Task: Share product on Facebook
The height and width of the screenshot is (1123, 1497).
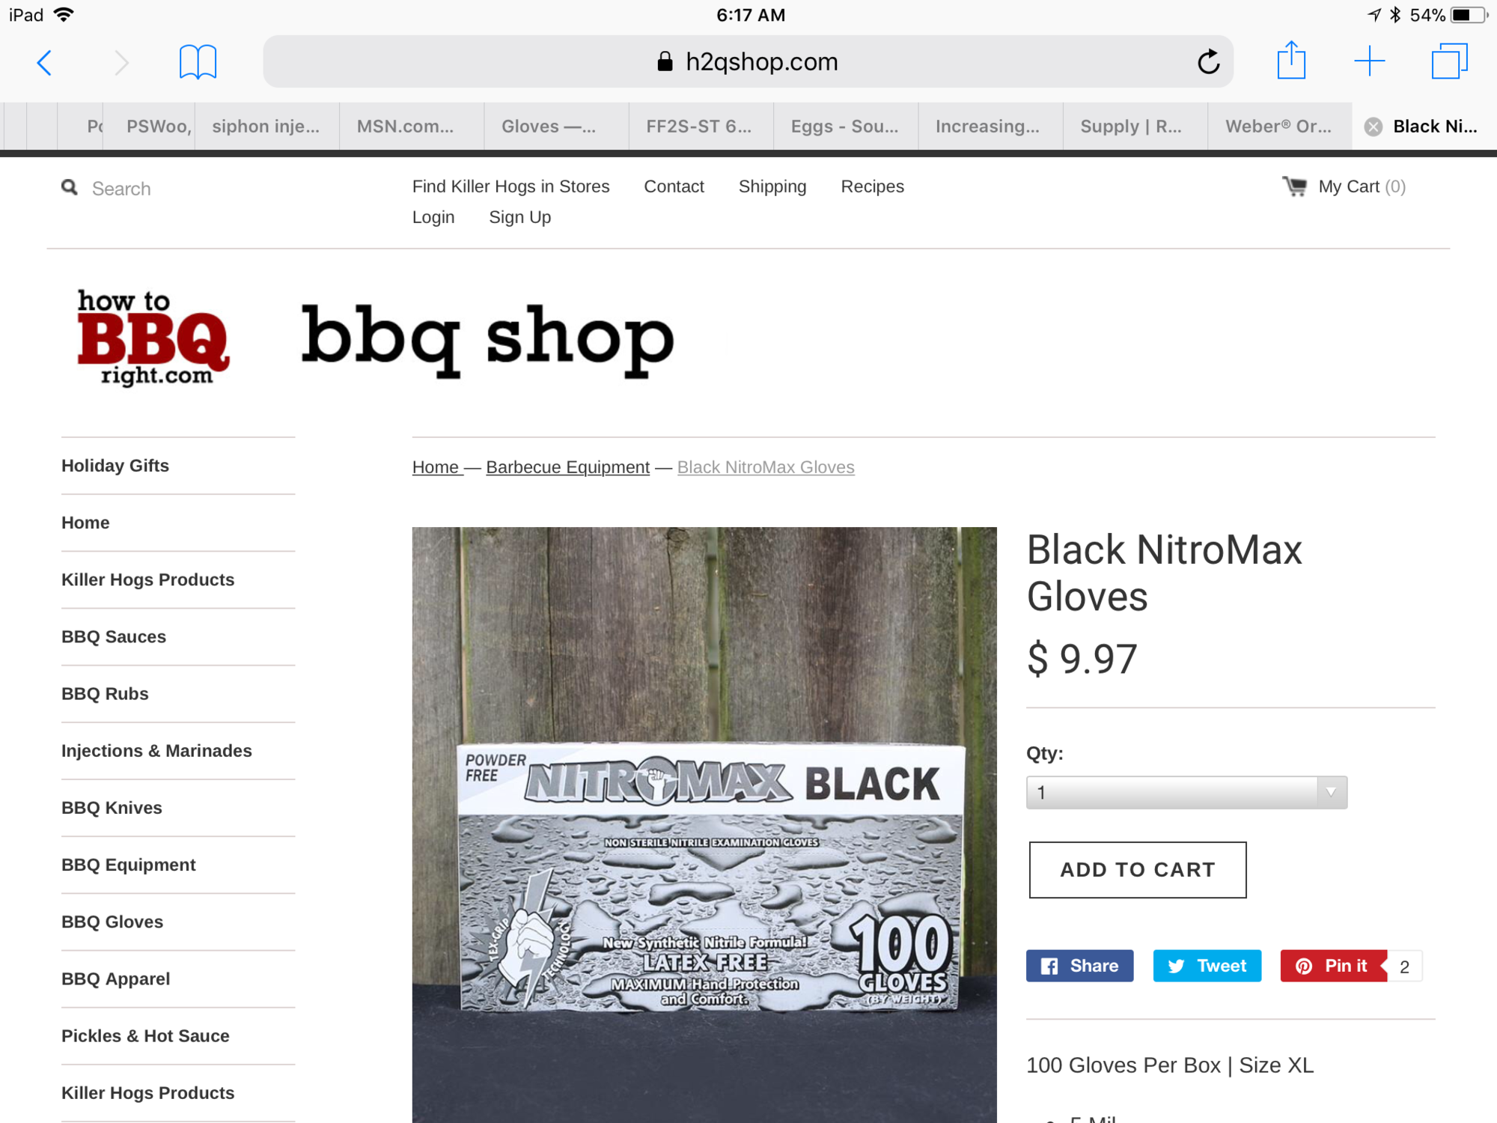Action: pos(1079,966)
